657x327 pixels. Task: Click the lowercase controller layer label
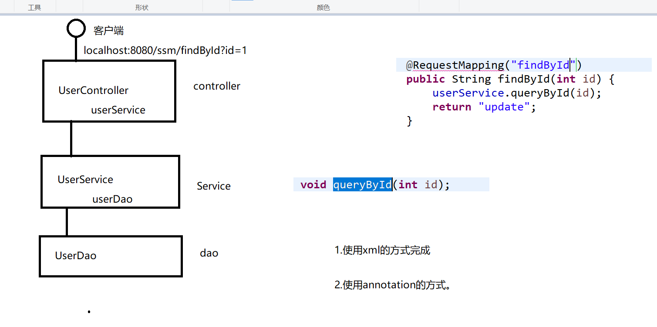[217, 86]
